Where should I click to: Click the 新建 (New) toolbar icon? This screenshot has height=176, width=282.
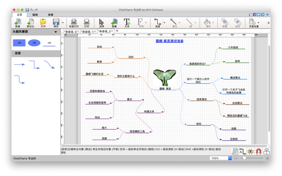18,23
